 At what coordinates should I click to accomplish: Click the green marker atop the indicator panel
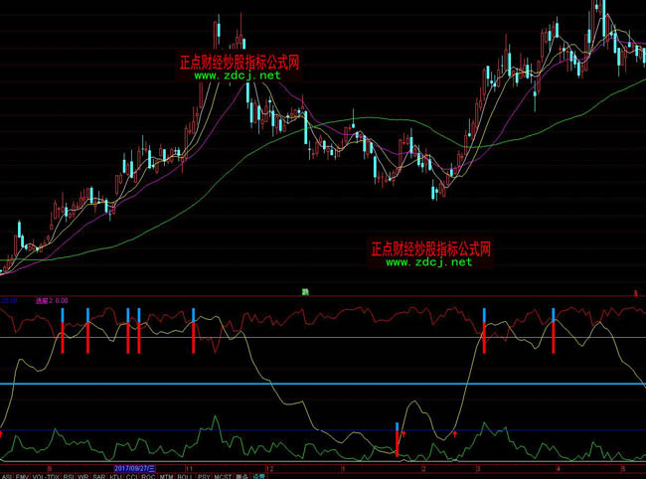(x=305, y=292)
